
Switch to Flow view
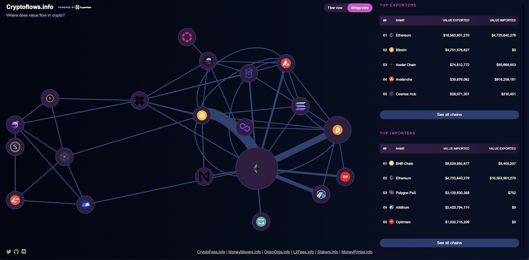(x=335, y=8)
